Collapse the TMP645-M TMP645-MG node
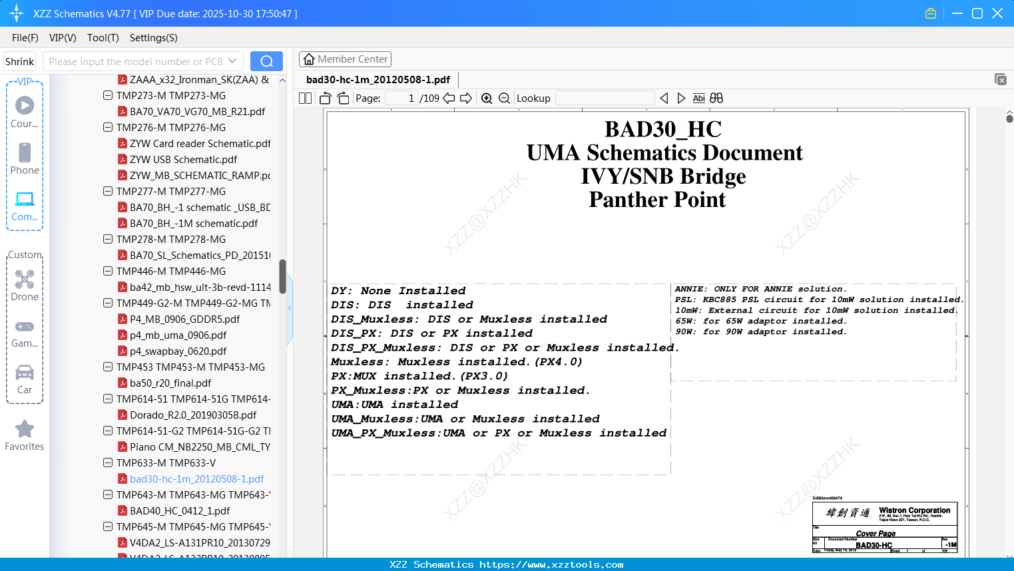The height and width of the screenshot is (571, 1014). pos(108,527)
